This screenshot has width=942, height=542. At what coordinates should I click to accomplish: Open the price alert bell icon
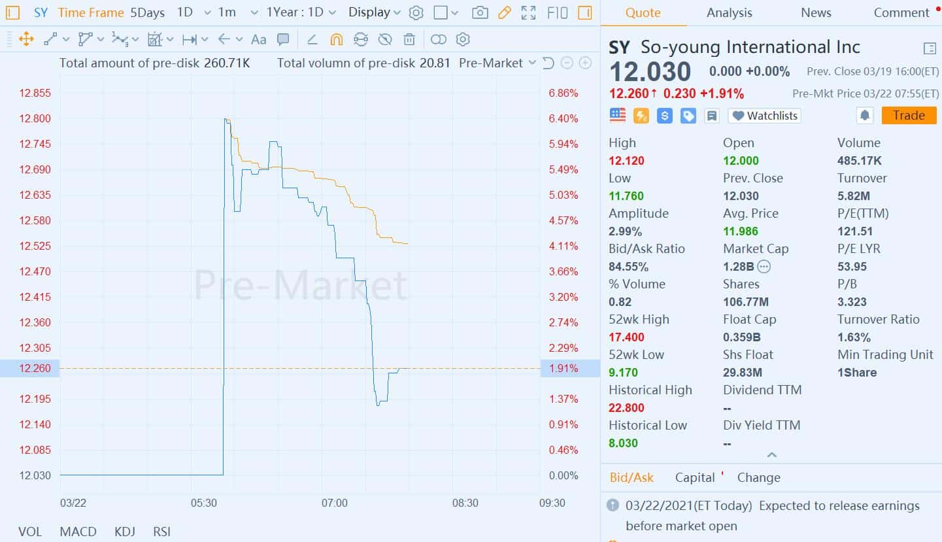[865, 116]
